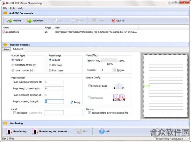Click the blue Help question mark button
Viewport: 191px width, 142px height.
coord(102,131)
